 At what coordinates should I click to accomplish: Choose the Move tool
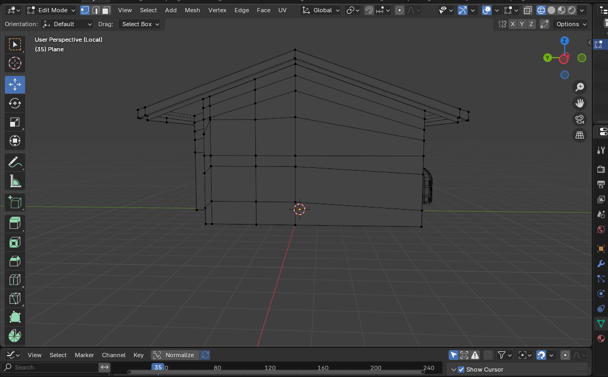[x=15, y=84]
